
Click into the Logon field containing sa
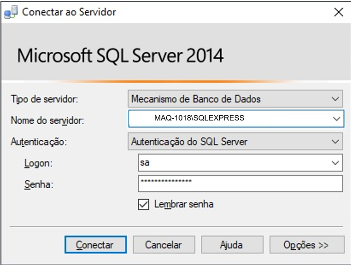227,163
